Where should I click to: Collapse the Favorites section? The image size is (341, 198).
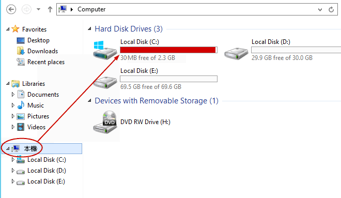click(8, 29)
